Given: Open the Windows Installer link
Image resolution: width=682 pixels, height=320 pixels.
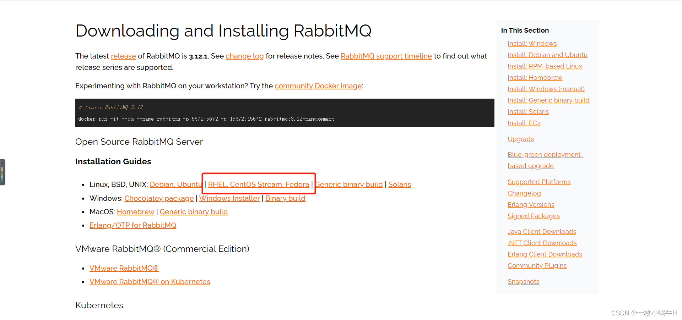Looking at the screenshot, I should click(x=229, y=198).
